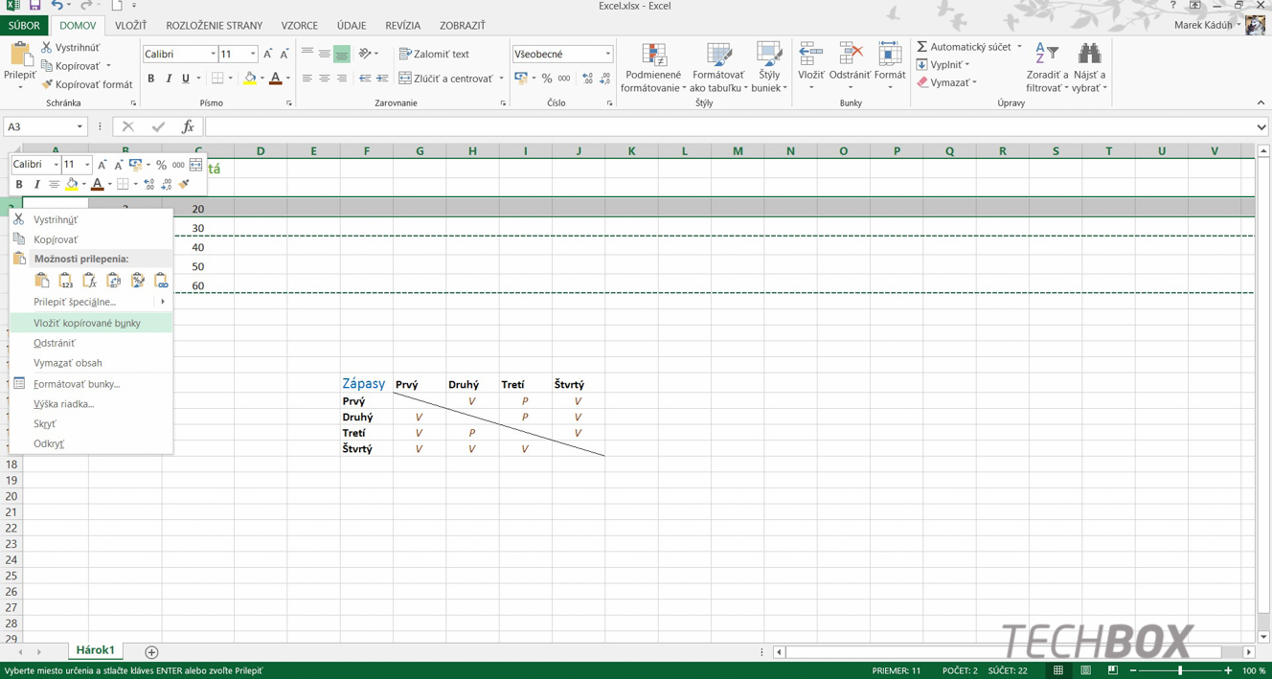Toggle center horizontal alignment in ribbon

325,79
